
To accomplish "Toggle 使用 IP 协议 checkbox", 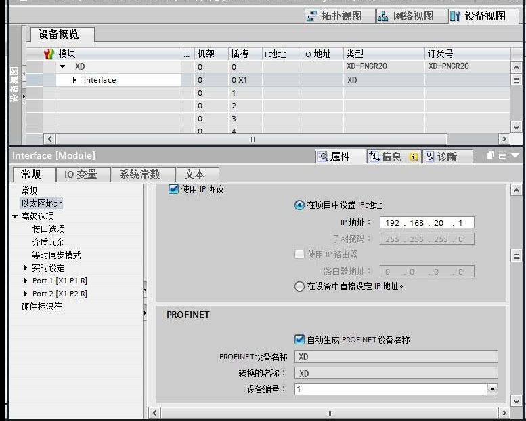I will [x=173, y=189].
